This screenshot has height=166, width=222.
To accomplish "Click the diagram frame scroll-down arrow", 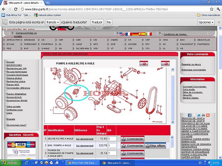I will coord(173,122).
